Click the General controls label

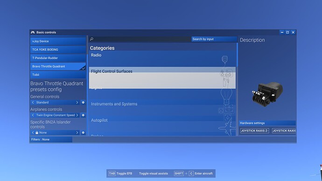pyautogui.click(x=45, y=97)
